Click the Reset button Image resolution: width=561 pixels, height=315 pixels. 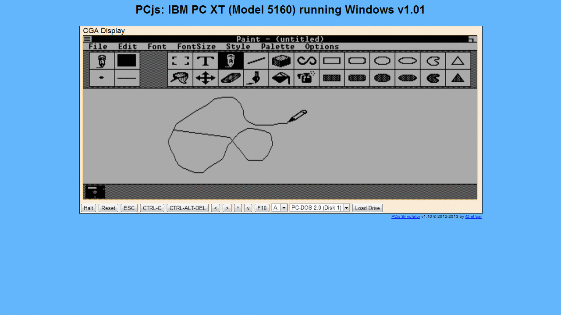click(x=108, y=208)
